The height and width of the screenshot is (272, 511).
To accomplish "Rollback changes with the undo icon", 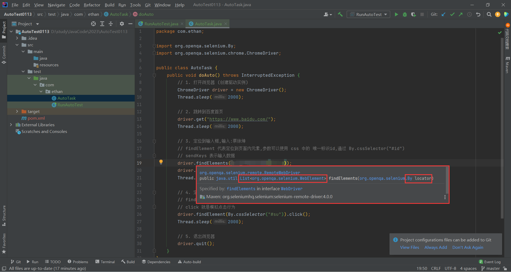I will tap(478, 14).
